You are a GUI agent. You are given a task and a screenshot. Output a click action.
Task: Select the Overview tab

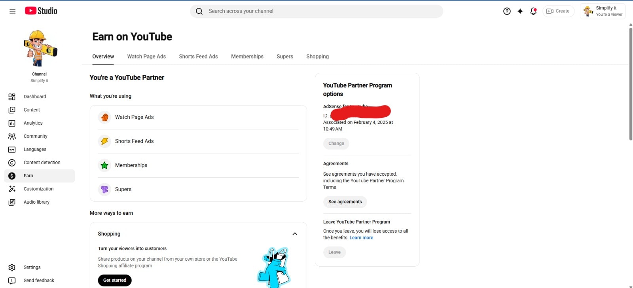tap(103, 57)
